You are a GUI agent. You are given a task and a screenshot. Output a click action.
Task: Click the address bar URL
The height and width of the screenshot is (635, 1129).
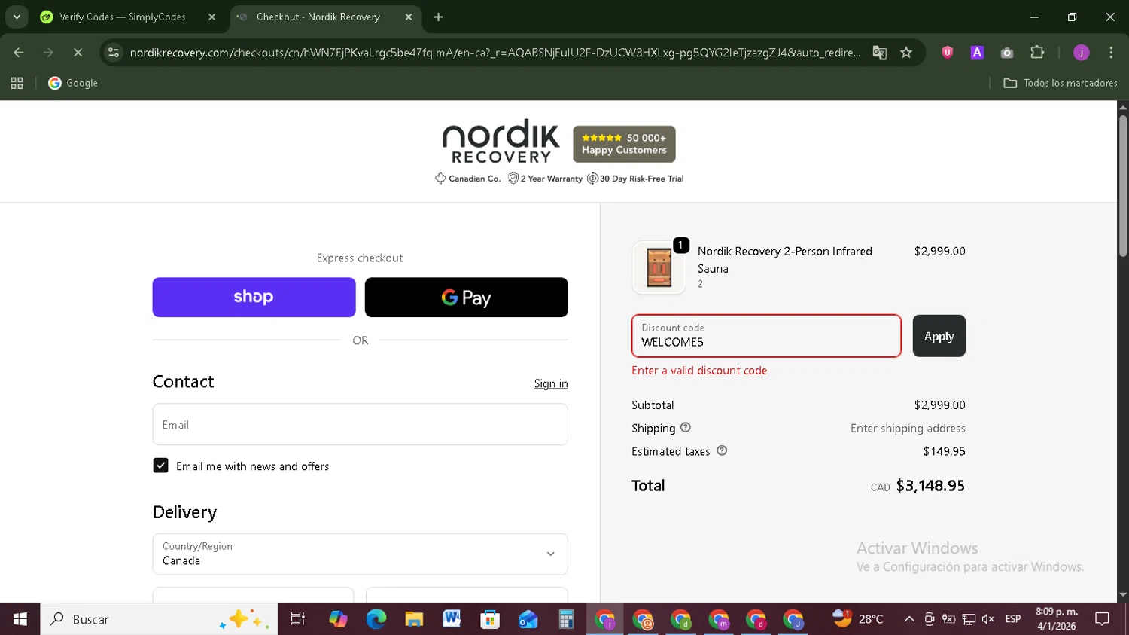click(495, 52)
